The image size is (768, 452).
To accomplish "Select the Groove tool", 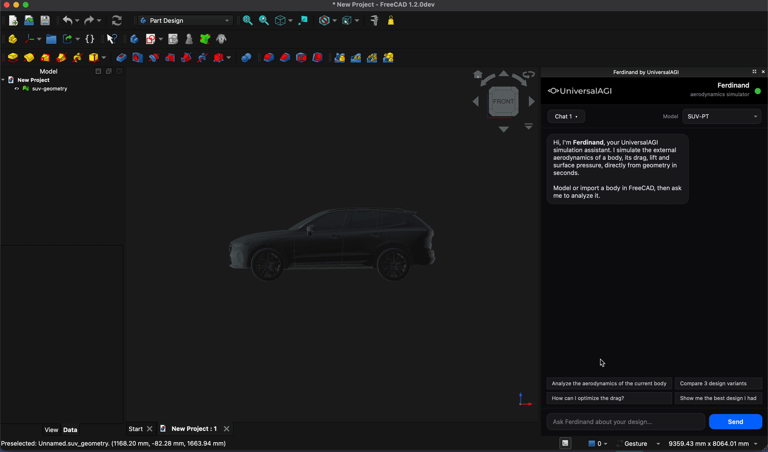I will coord(154,58).
